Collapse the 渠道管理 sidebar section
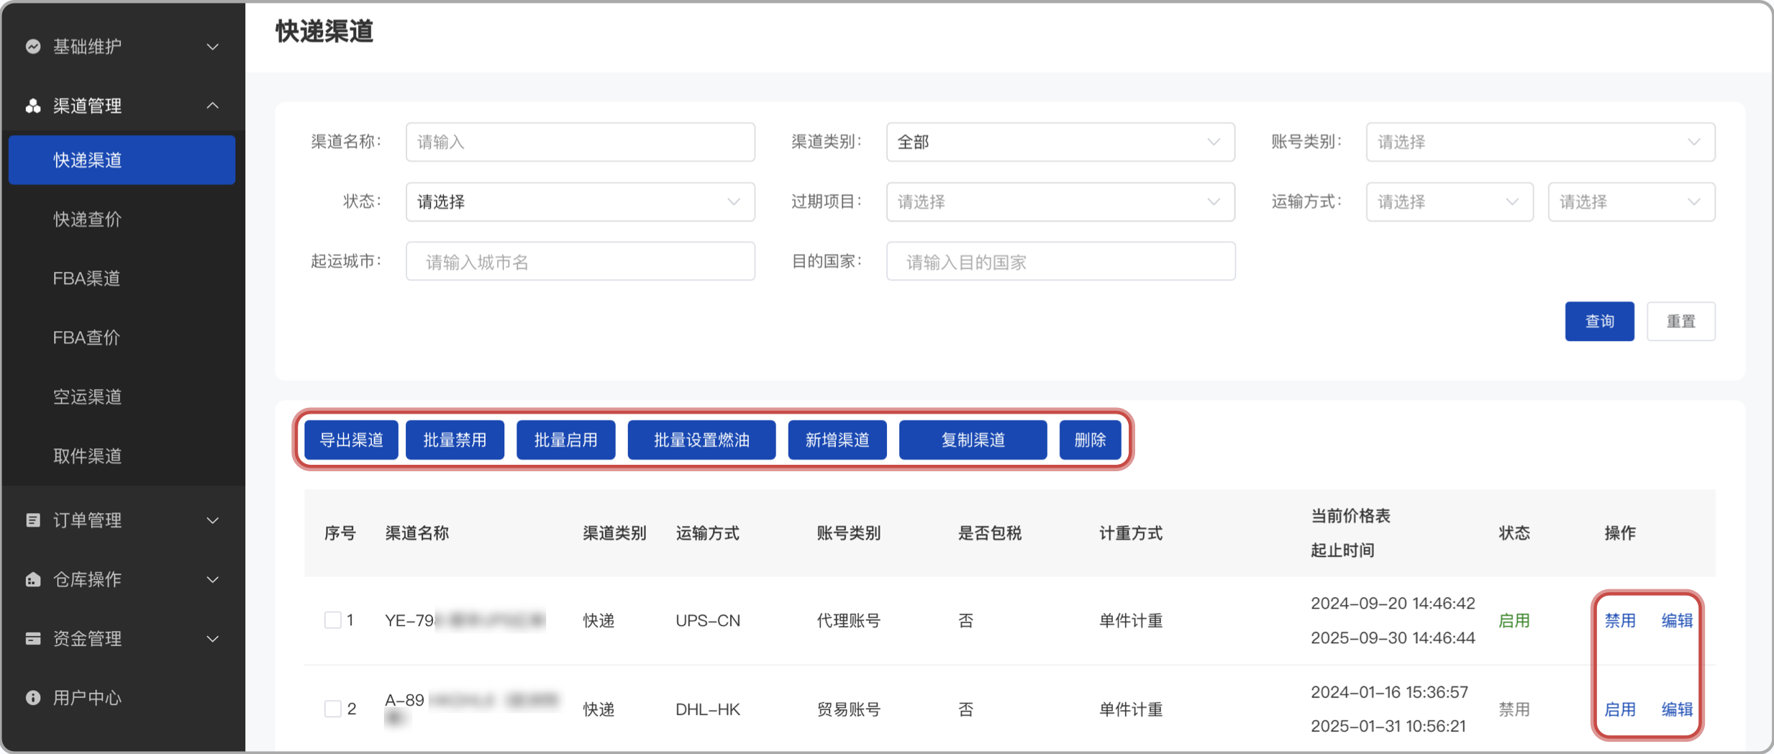Viewport: 1774px width, 754px height. tap(213, 106)
